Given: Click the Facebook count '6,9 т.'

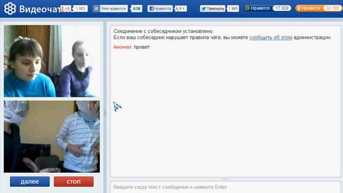Looking at the screenshot, I should click(x=181, y=9).
